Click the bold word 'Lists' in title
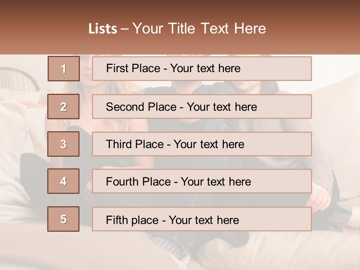 point(103,28)
